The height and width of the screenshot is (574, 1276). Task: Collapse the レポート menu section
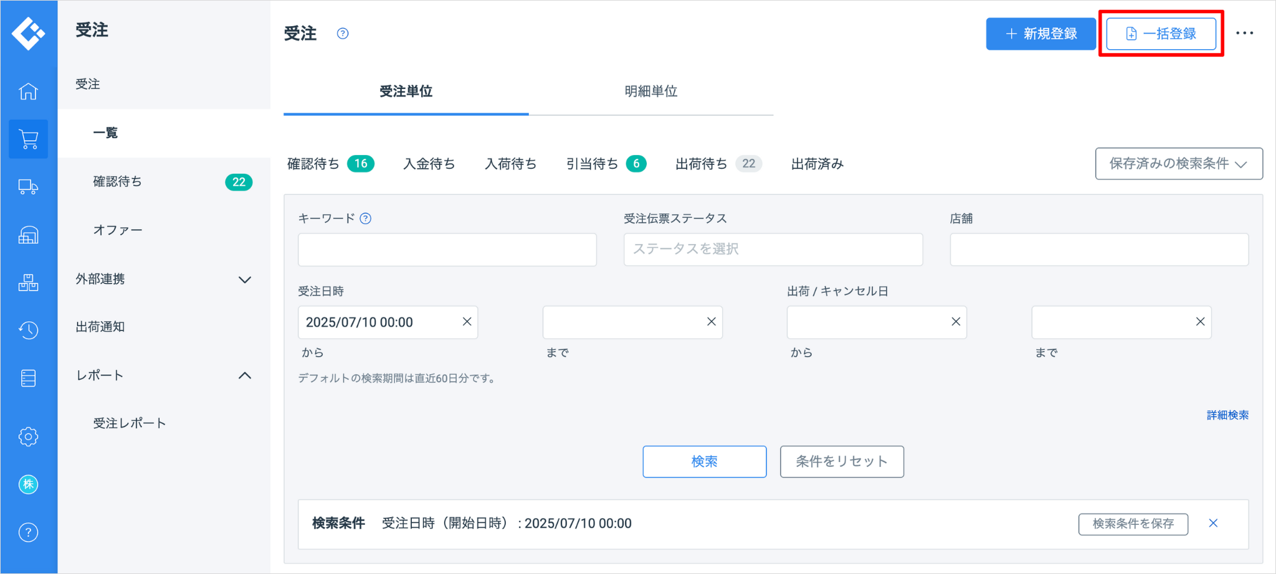tap(245, 375)
